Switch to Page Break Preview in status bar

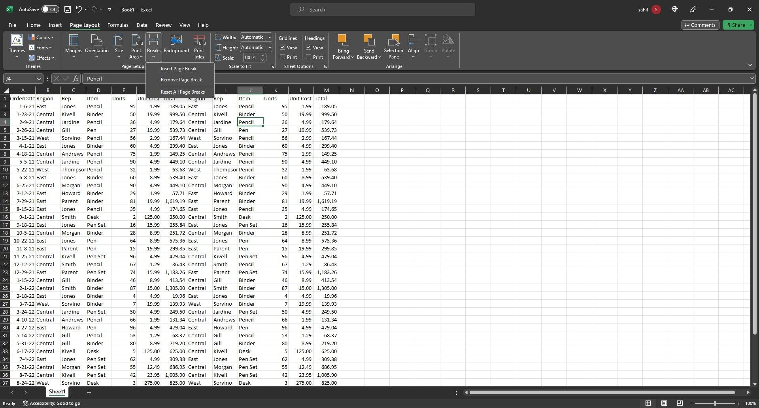[680, 403]
